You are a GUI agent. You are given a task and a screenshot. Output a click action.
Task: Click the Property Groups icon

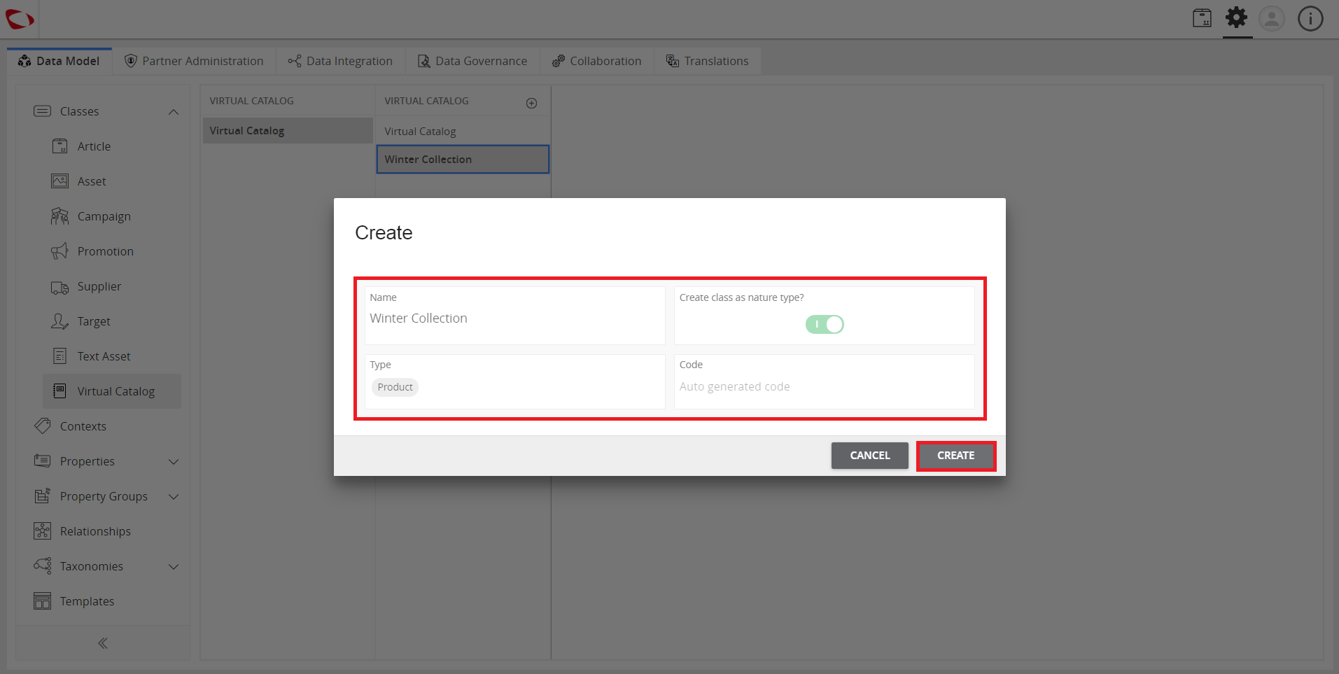(43, 496)
